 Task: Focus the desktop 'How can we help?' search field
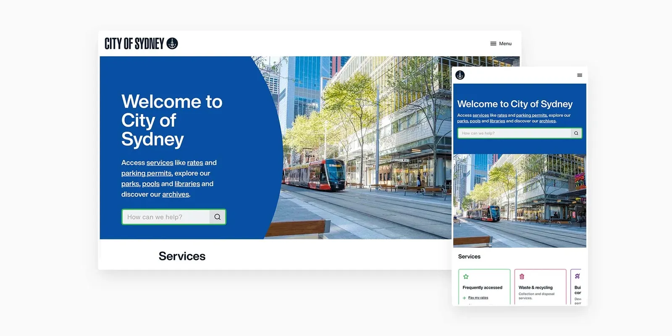[x=166, y=217]
